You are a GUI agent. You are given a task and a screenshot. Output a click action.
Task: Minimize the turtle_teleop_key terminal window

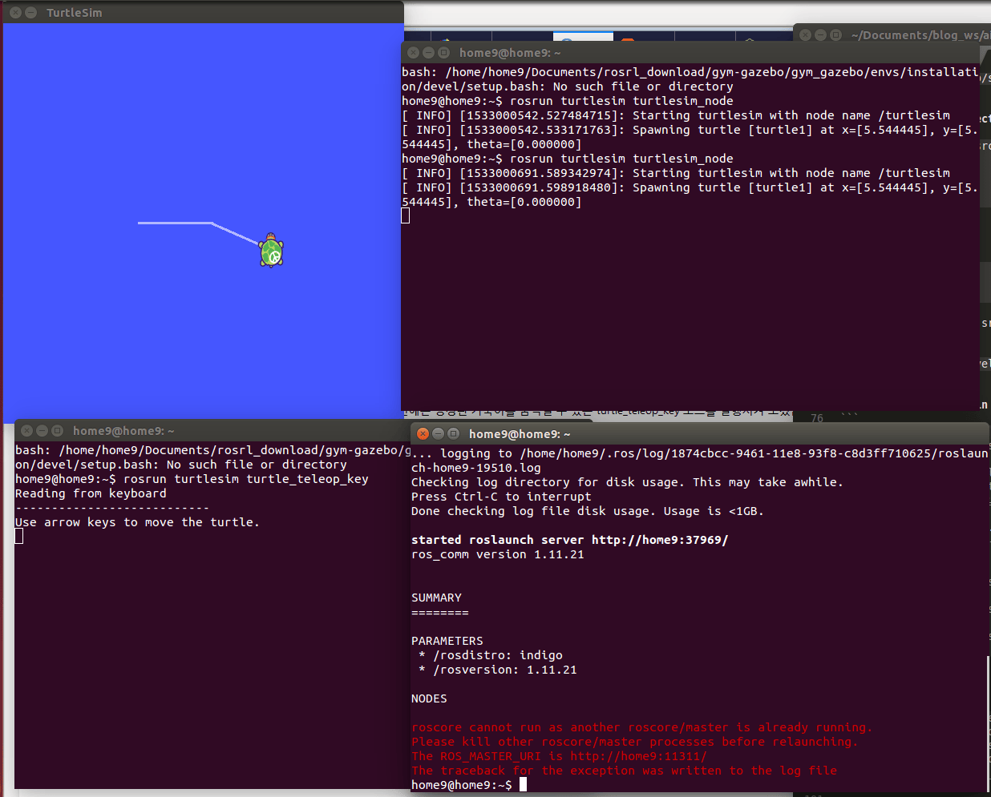[x=42, y=431]
